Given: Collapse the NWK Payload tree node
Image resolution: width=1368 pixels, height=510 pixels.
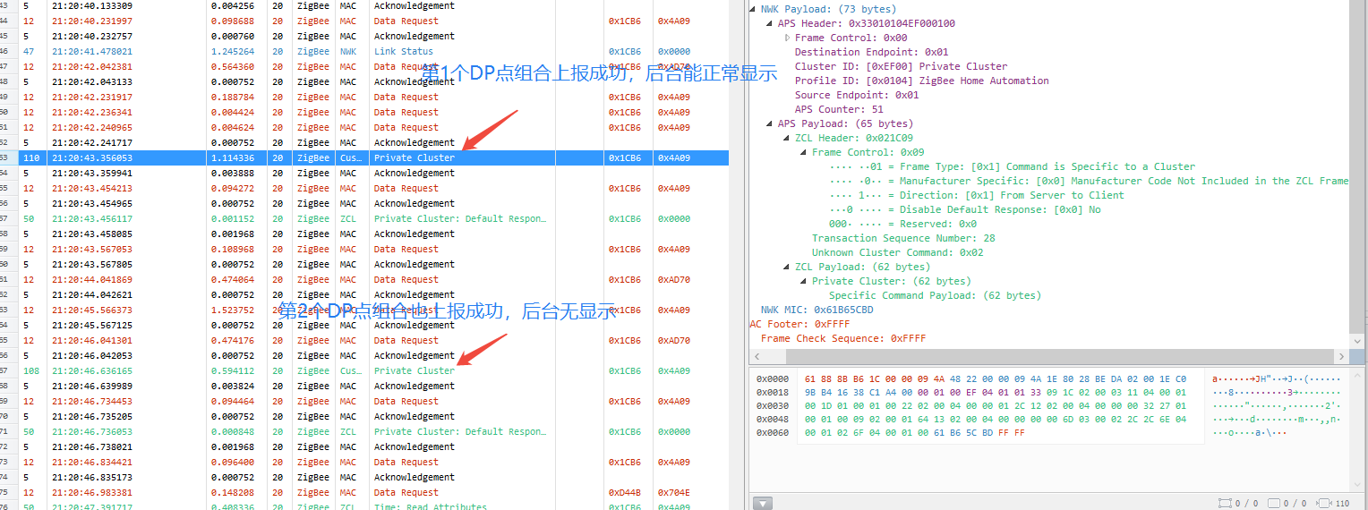Looking at the screenshot, I should pos(753,9).
